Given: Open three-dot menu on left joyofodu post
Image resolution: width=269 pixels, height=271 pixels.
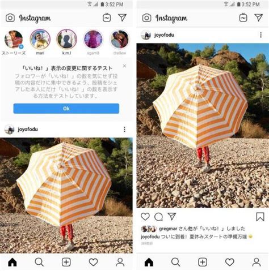Looking at the screenshot, I should 124,129.
